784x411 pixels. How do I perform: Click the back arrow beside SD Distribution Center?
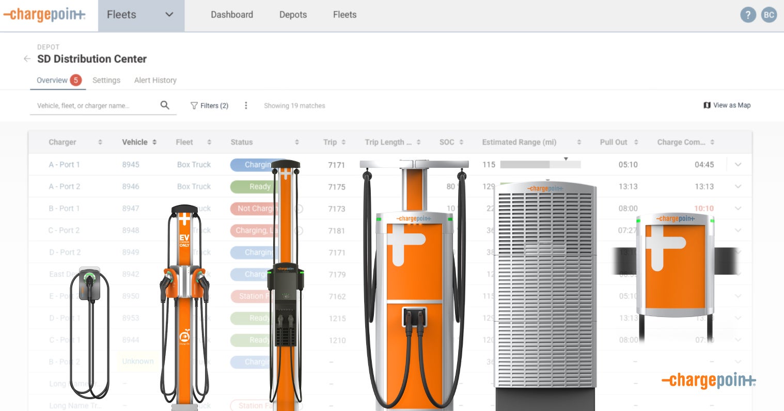coord(27,59)
